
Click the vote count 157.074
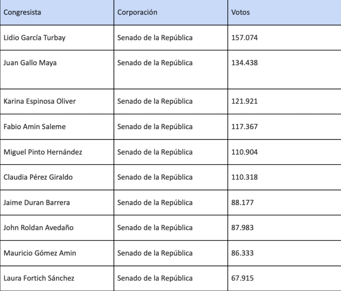[244, 38]
